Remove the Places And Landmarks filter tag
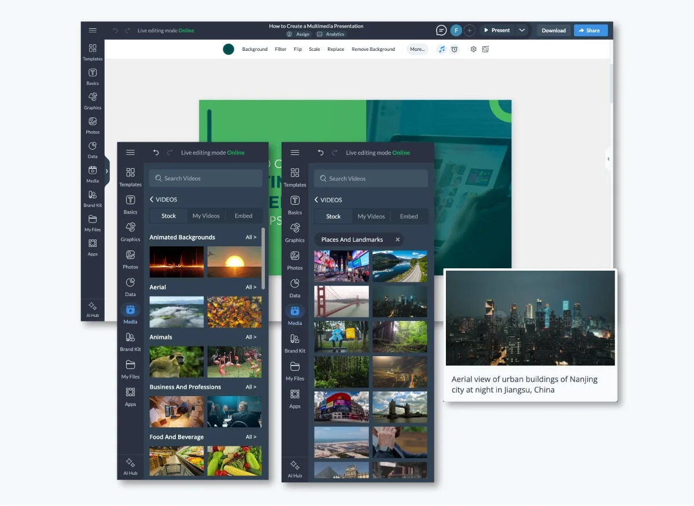Image resolution: width=694 pixels, height=506 pixels. [397, 239]
